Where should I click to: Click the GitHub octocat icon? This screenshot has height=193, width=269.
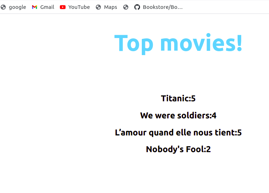click(137, 7)
